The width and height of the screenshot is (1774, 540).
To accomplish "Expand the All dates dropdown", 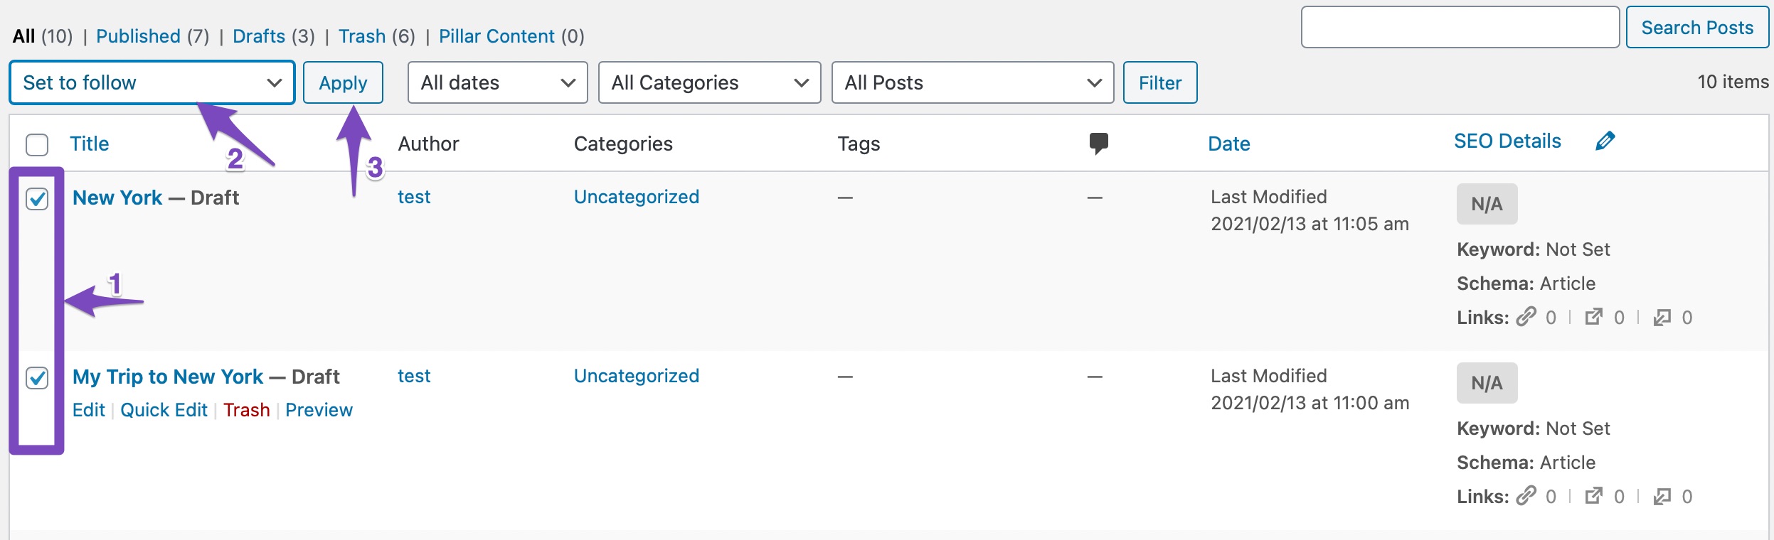I will pyautogui.click(x=497, y=82).
